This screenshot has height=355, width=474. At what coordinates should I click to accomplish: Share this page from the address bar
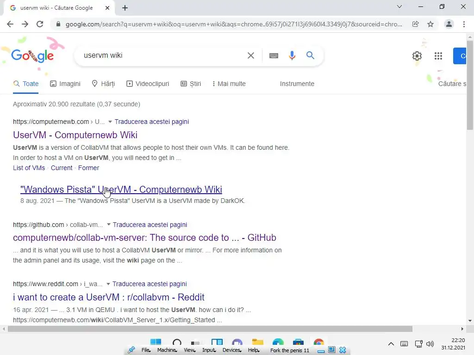tap(416, 24)
